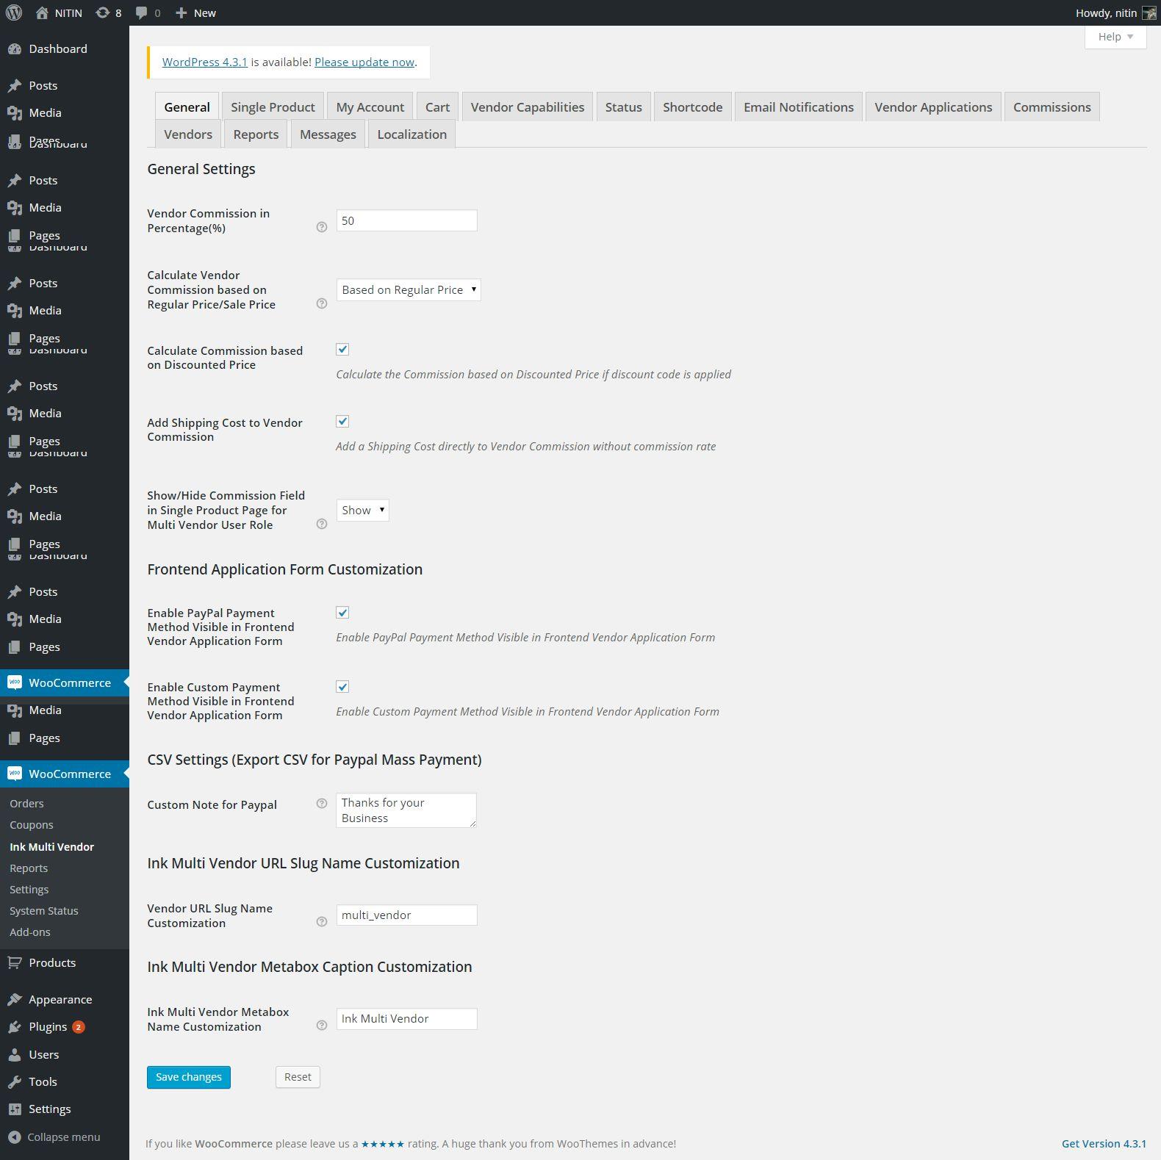Follow the WordPress 4.3.1 link
The height and width of the screenshot is (1160, 1161).
pos(205,62)
